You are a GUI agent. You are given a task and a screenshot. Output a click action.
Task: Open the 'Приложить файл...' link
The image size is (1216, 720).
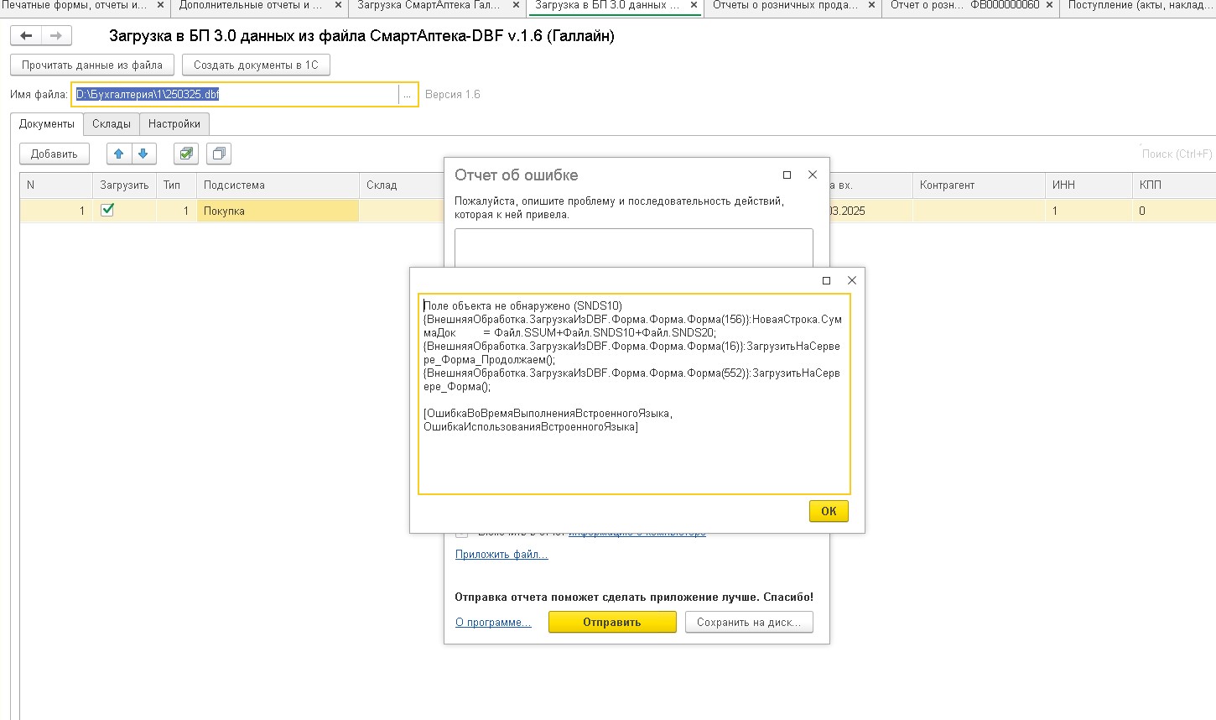501,554
